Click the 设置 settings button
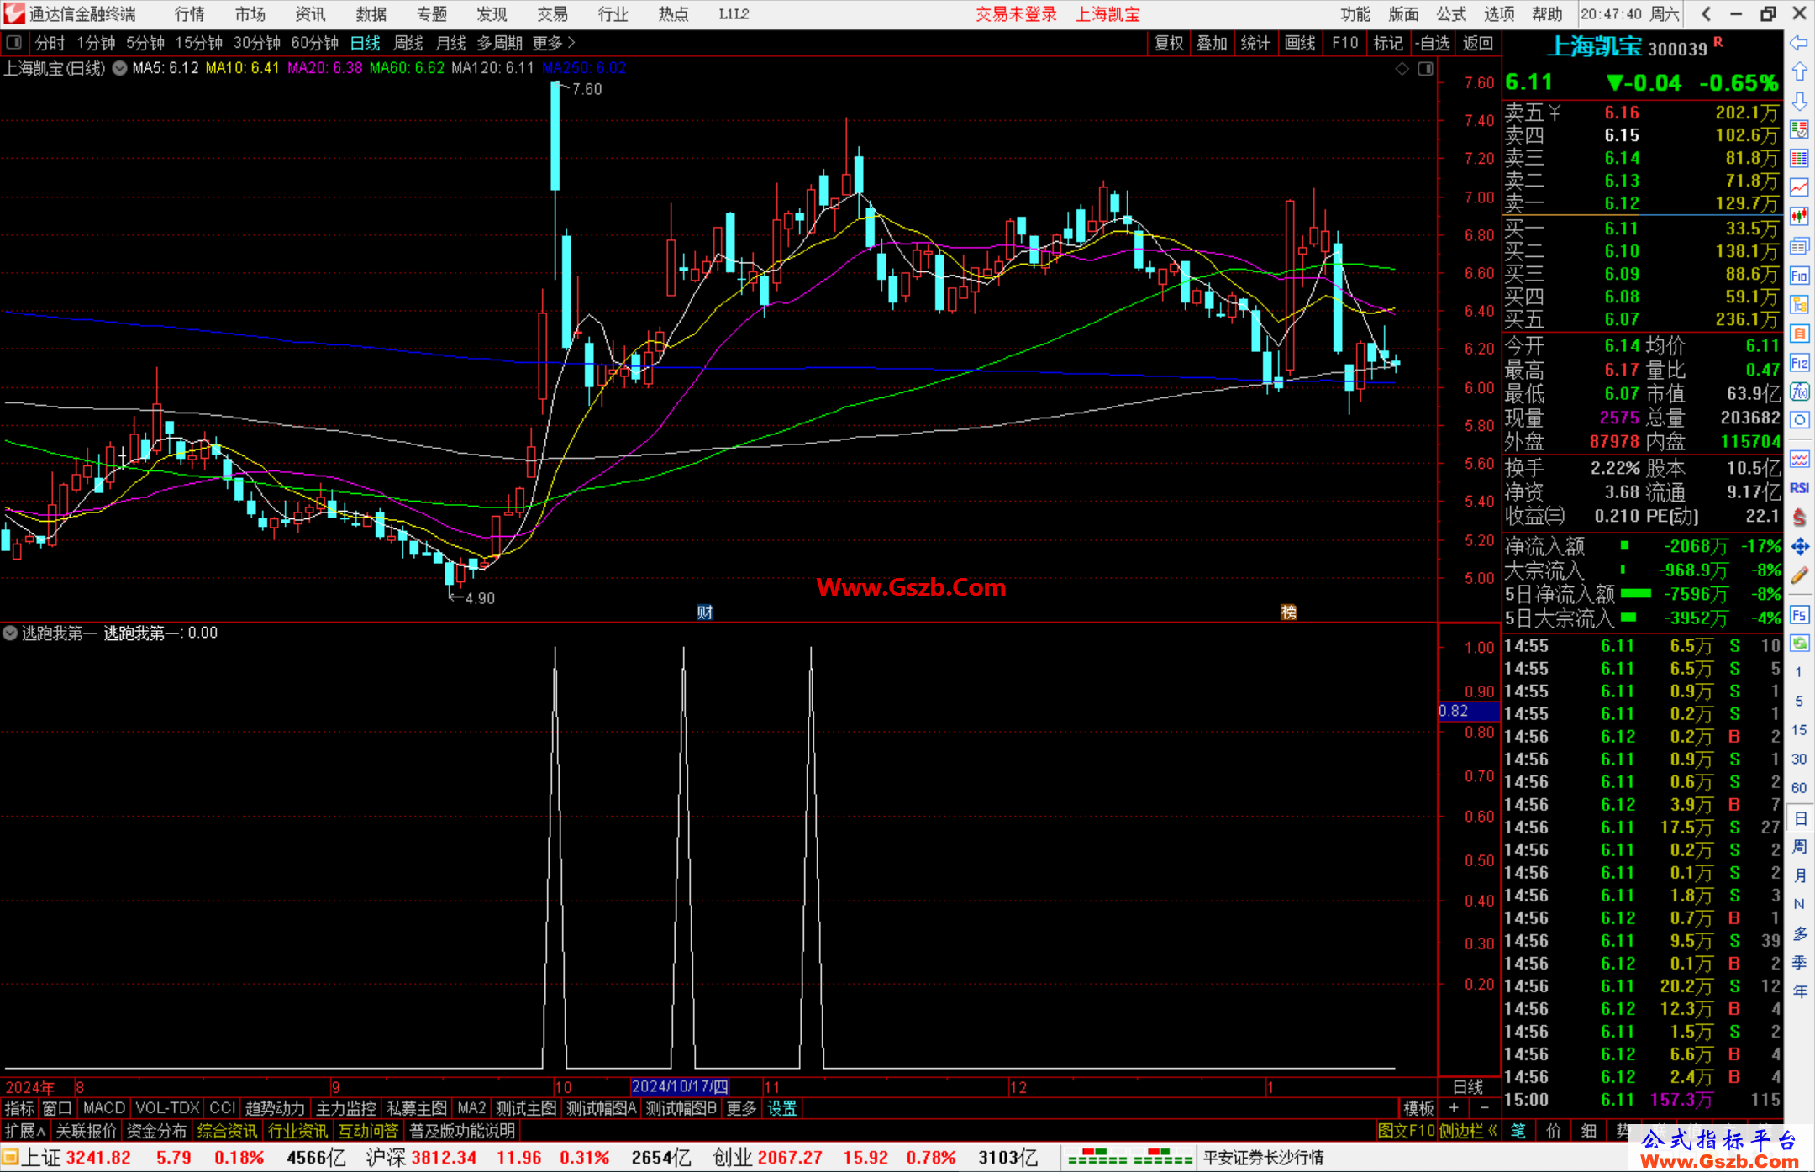Viewport: 1815px width, 1172px height. pos(781,1108)
